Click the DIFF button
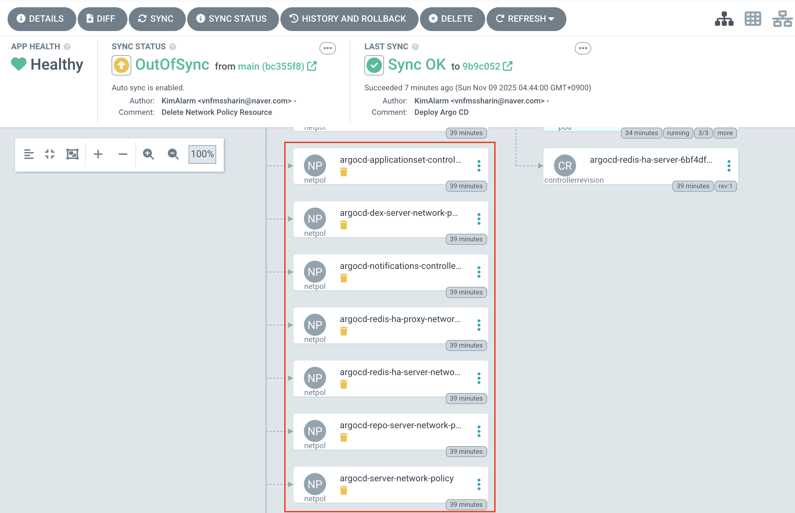The image size is (795, 513). point(102,19)
